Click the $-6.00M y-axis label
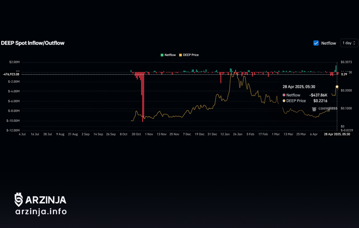 pyautogui.click(x=14, y=101)
